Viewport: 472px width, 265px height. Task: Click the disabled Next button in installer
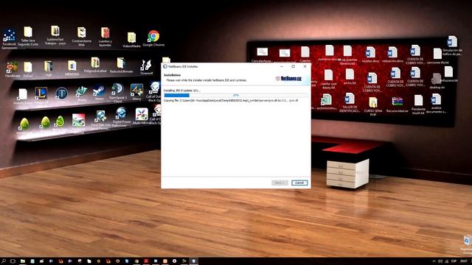coord(280,183)
